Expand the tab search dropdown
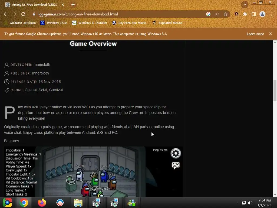This screenshot has width=277, height=208. point(245,5)
